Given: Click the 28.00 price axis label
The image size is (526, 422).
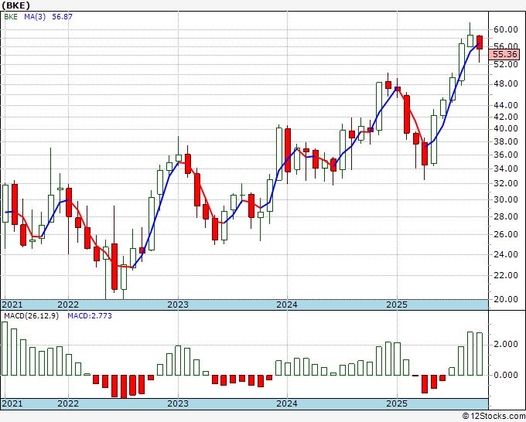Looking at the screenshot, I should (x=506, y=216).
